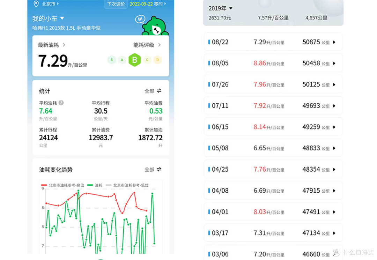Select the D energy rating badge

157,60
